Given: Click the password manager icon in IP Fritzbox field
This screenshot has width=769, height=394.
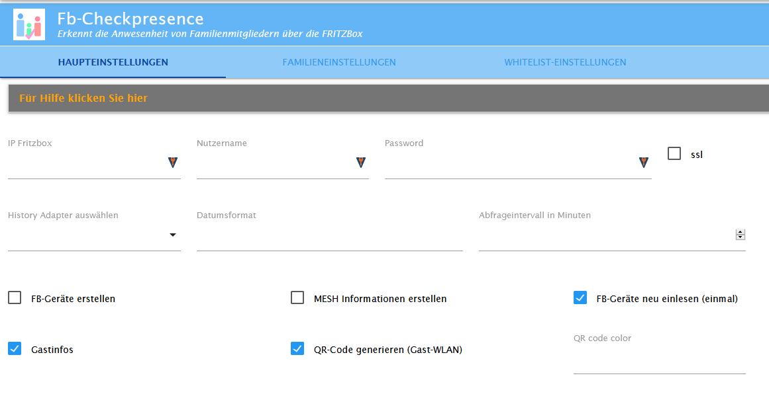Looking at the screenshot, I should click(x=173, y=163).
